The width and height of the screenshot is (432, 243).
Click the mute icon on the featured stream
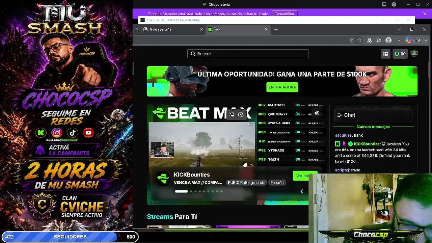317,113
